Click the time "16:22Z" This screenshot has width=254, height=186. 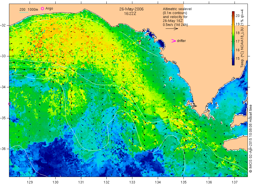[130, 14]
